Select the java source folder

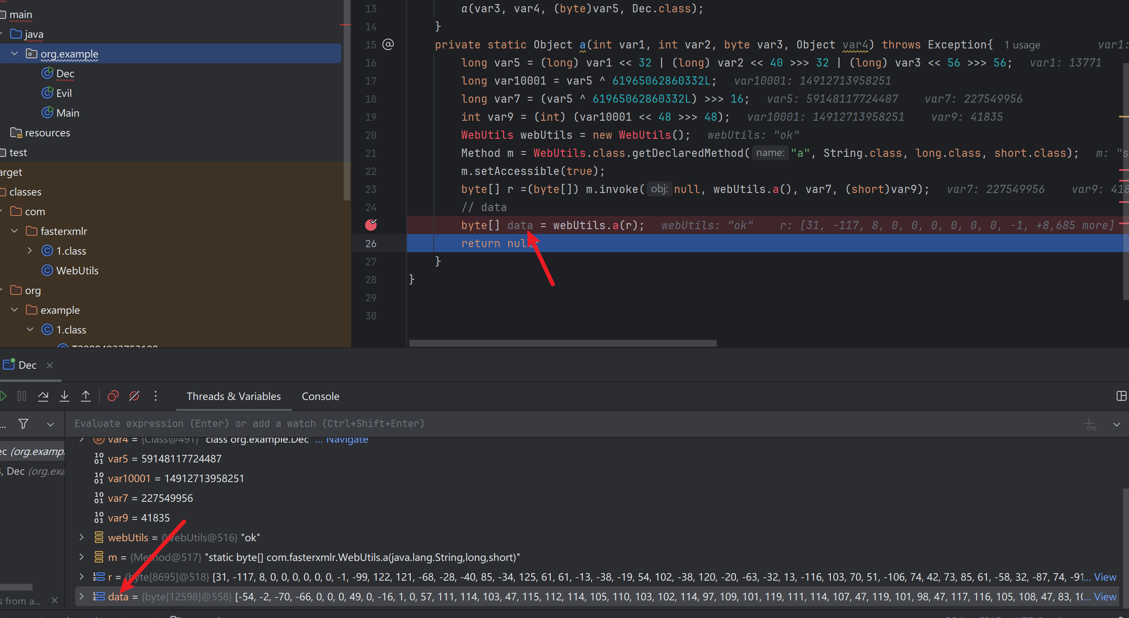(x=34, y=34)
